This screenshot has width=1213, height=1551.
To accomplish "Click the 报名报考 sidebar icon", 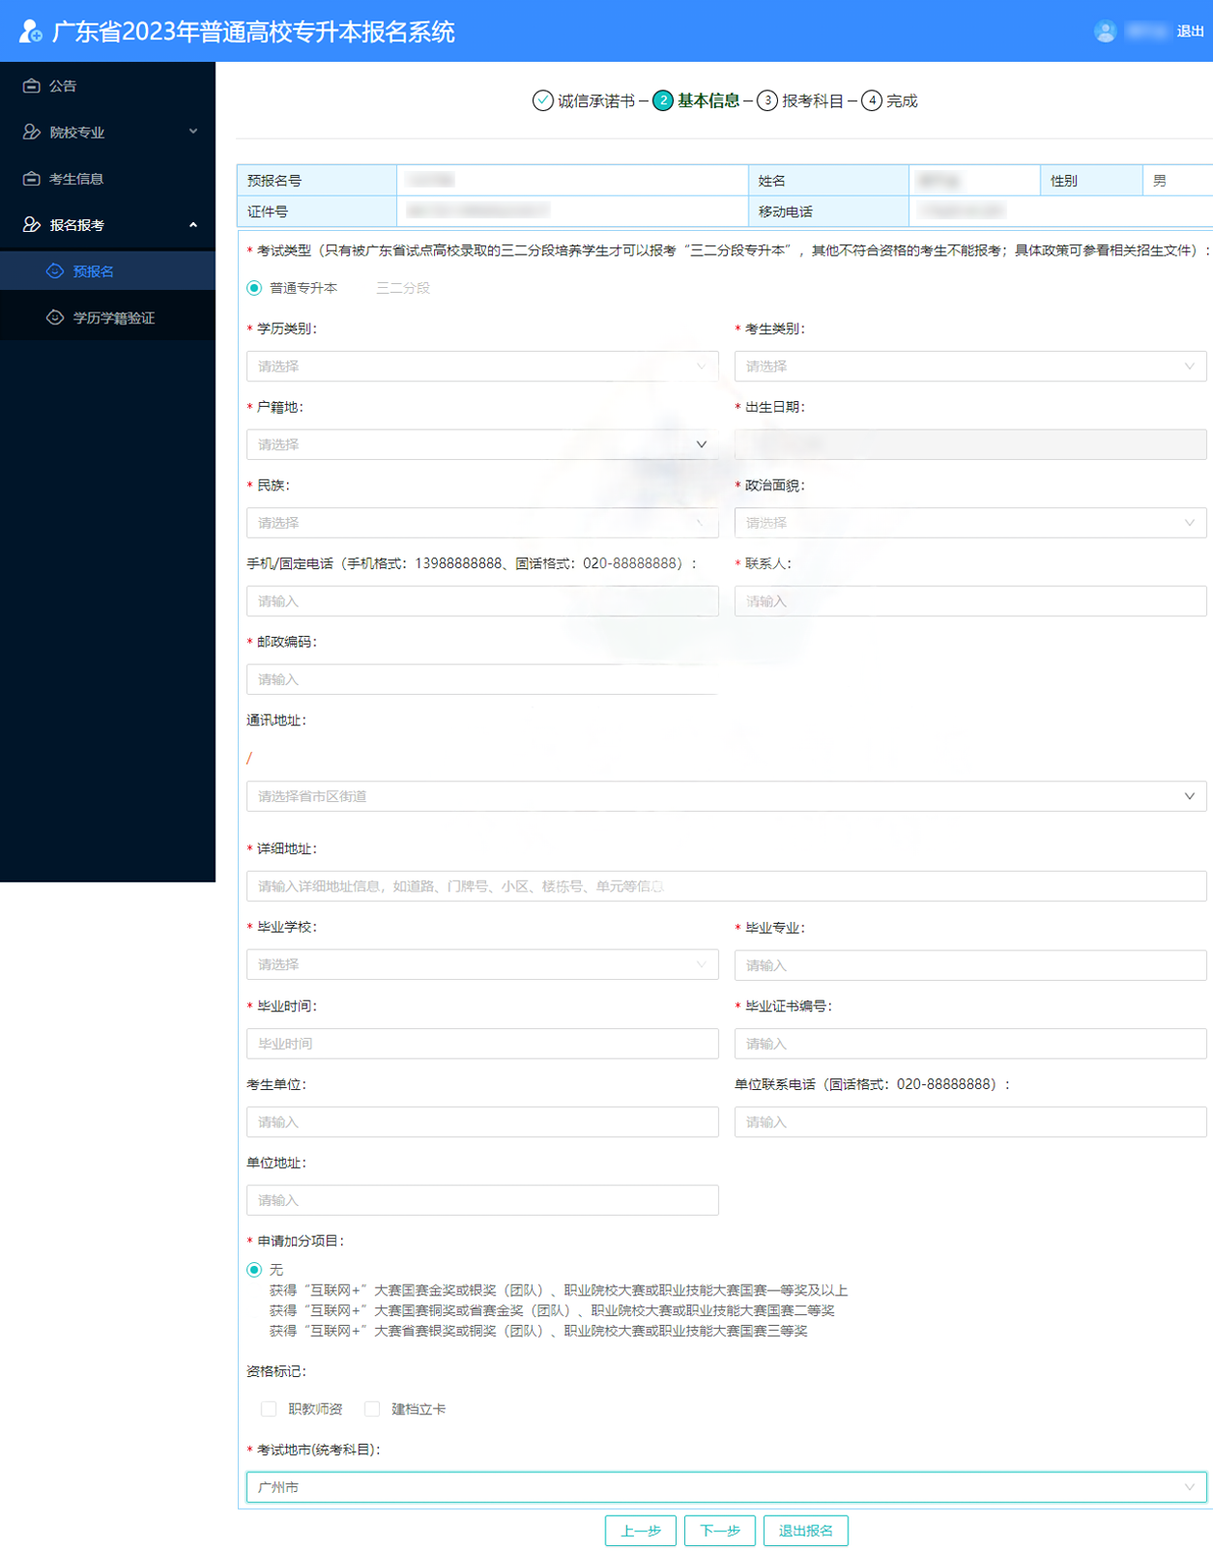I will coord(32,225).
